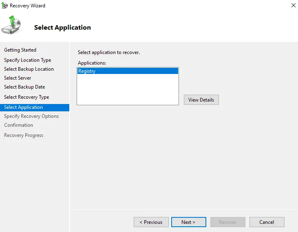Click Specify Recovery Options in sidebar

(x=31, y=116)
